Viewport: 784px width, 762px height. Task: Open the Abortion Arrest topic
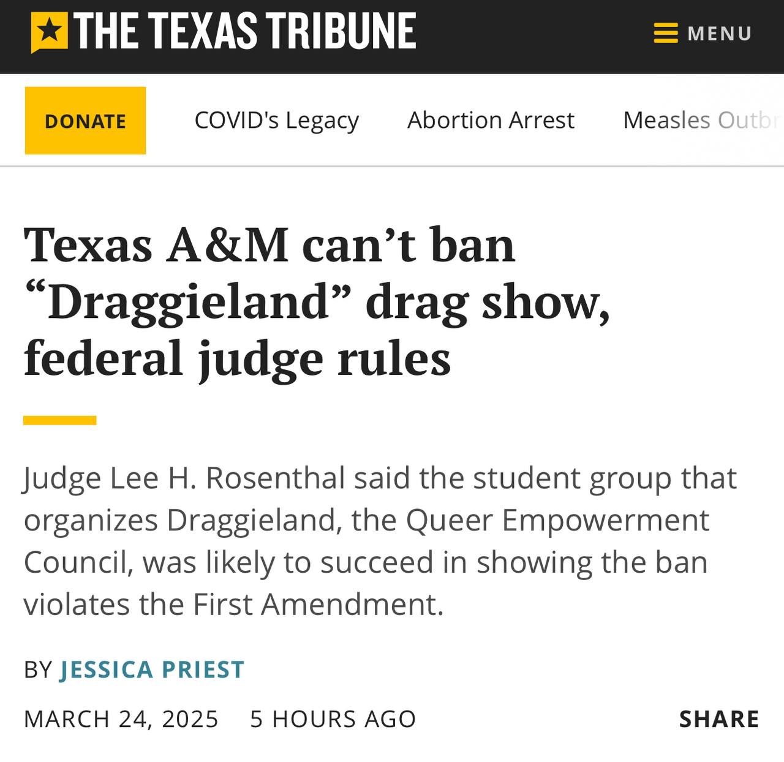[x=491, y=120]
